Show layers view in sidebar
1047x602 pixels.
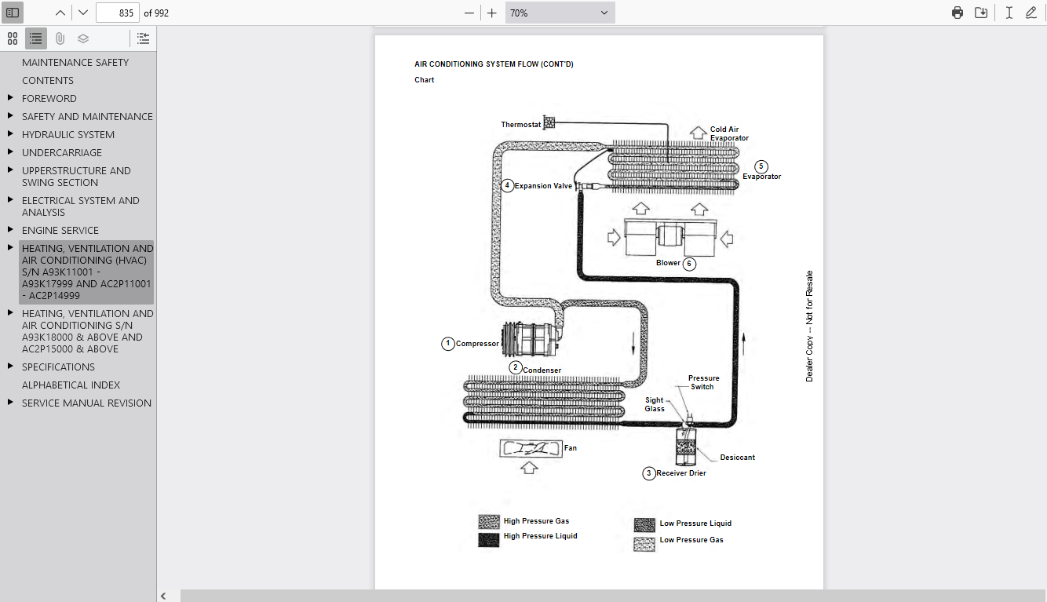click(x=83, y=38)
